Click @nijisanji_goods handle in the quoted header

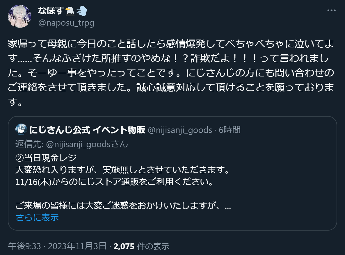tap(180, 130)
